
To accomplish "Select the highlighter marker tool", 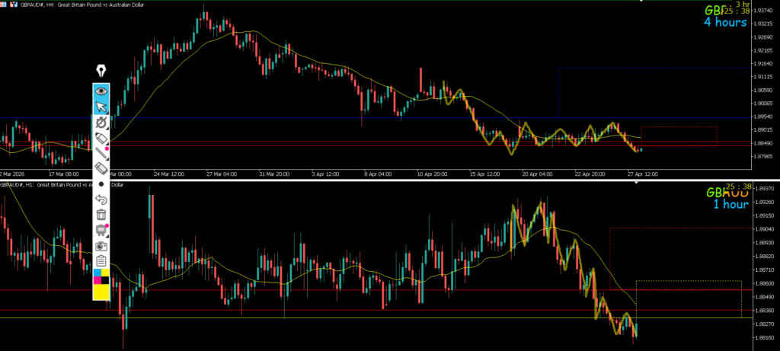I will pos(101,137).
